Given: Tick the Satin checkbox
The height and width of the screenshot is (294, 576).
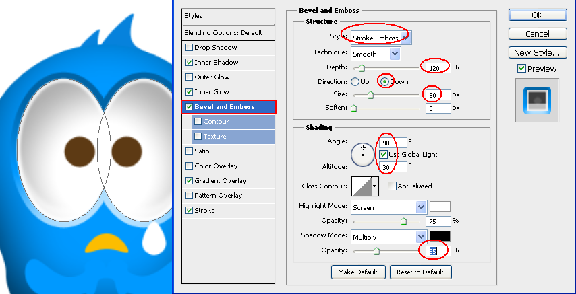Looking at the screenshot, I should pyautogui.click(x=189, y=151).
